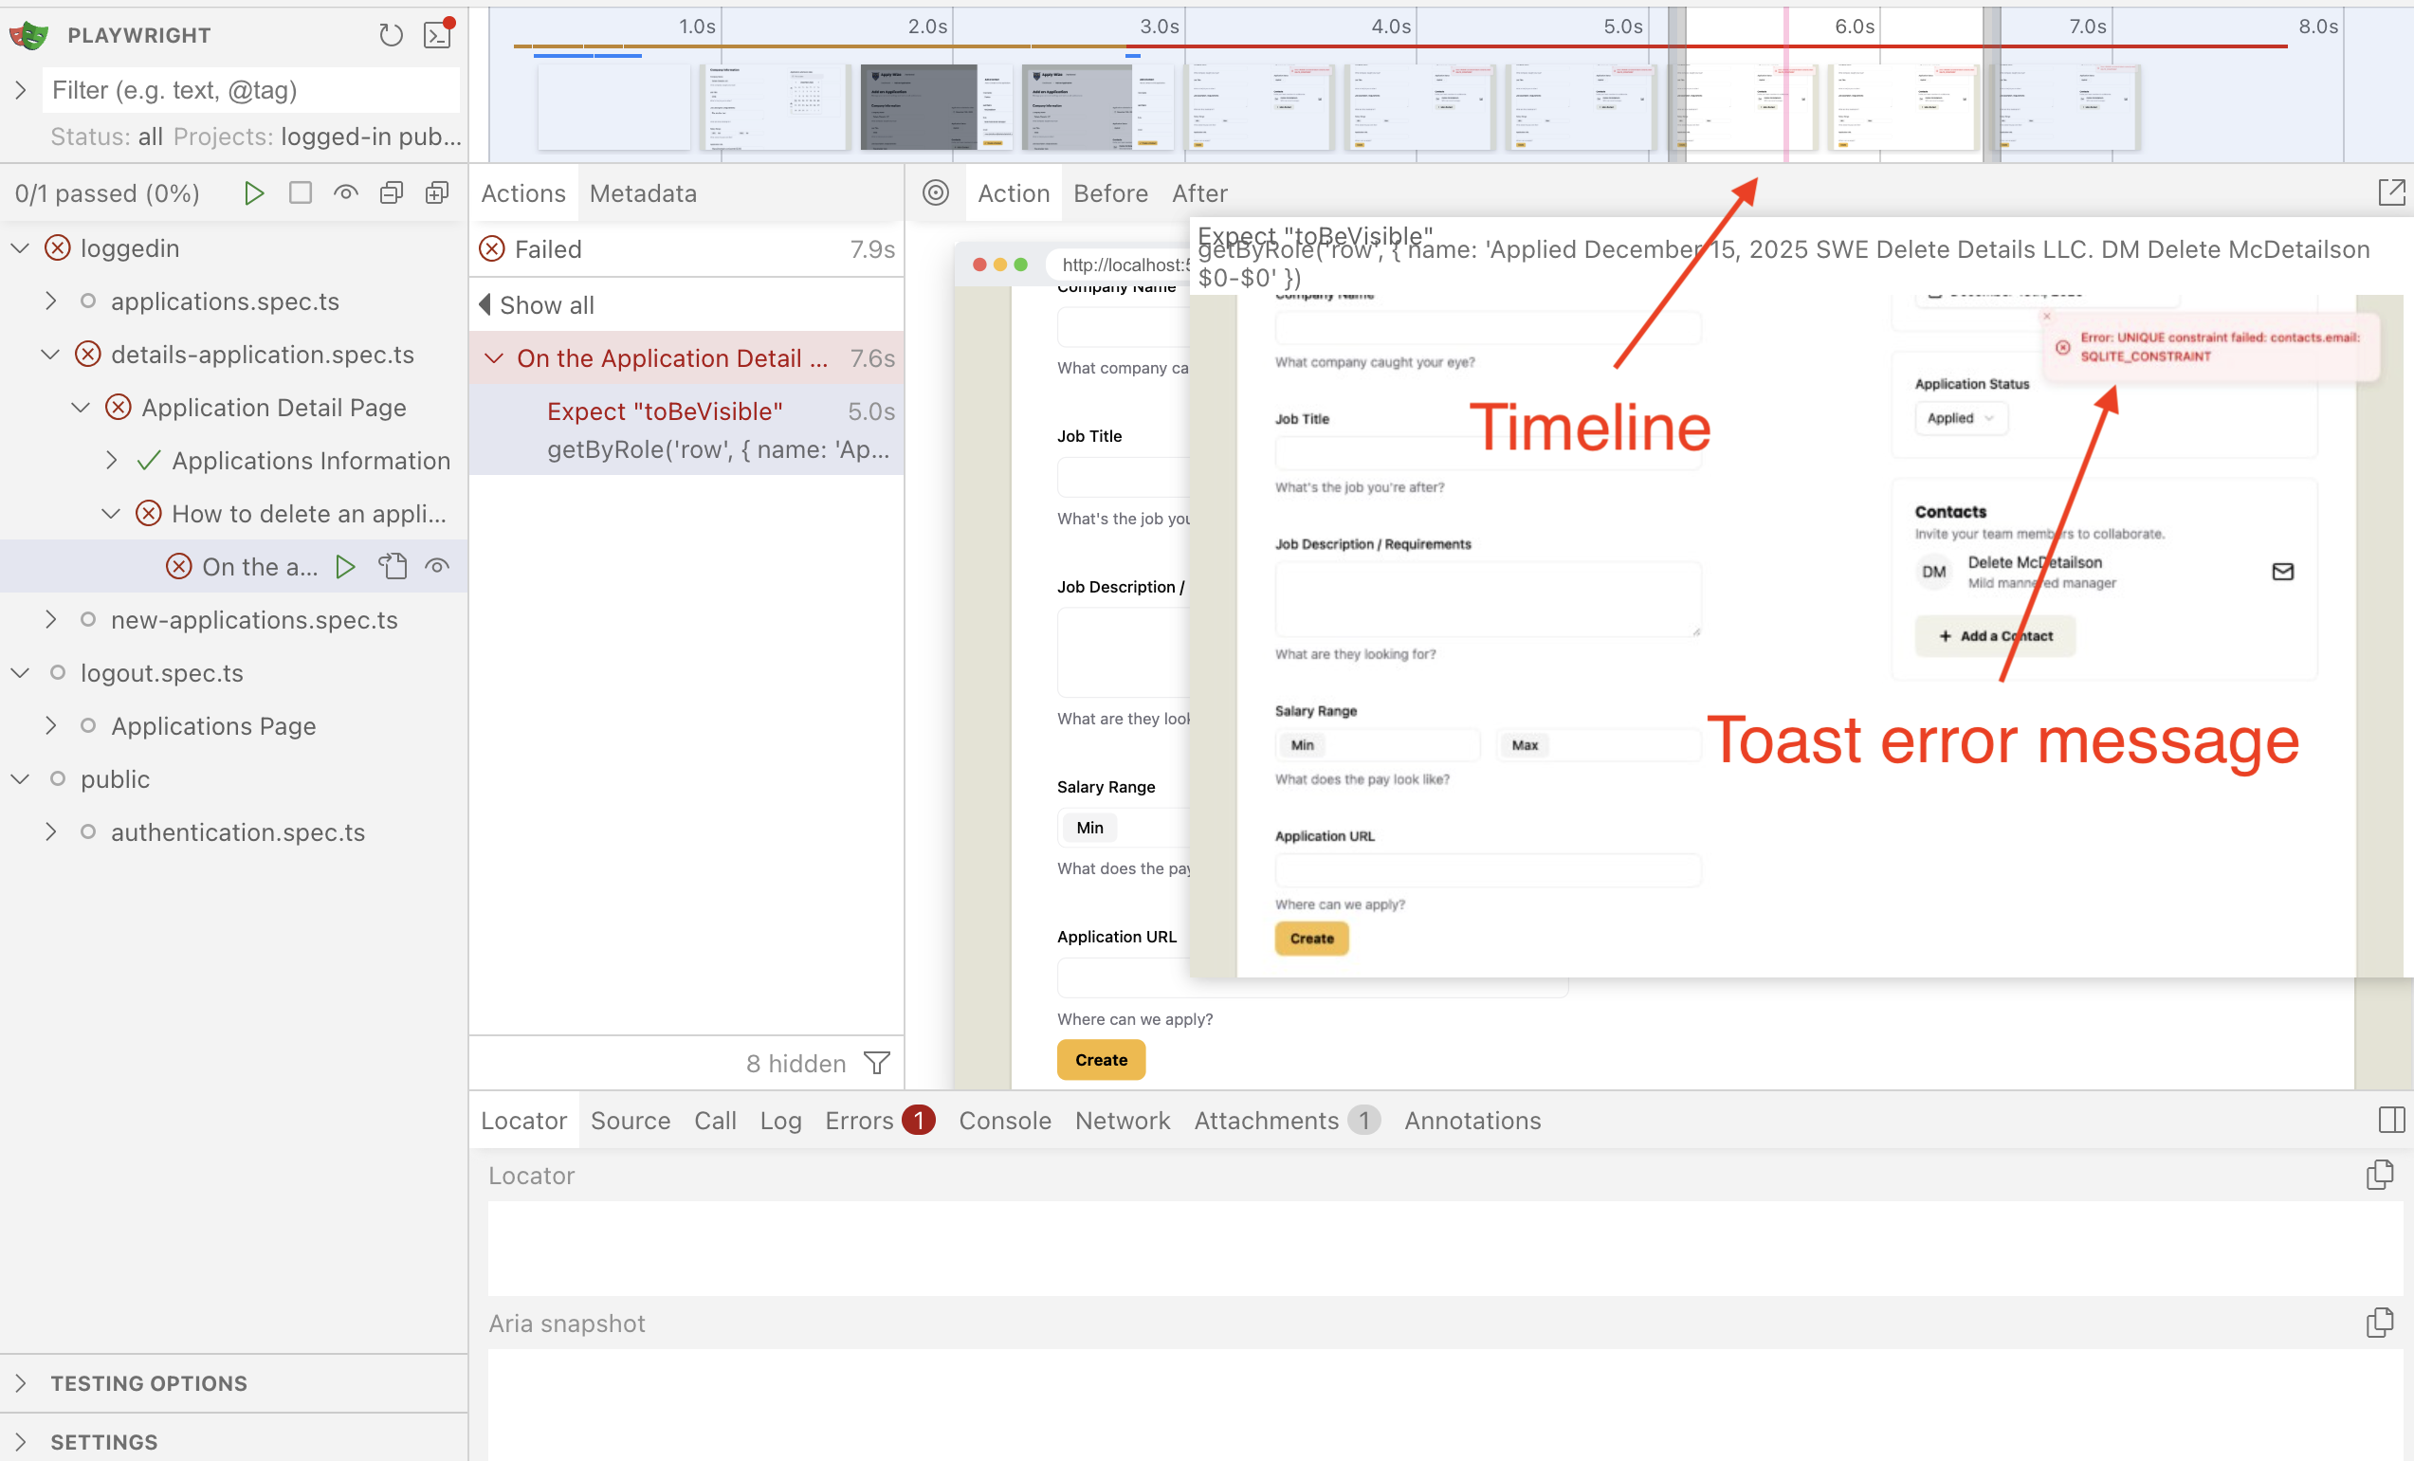
Task: Toggle watch mode eye icon in the toolbar
Action: 345,192
